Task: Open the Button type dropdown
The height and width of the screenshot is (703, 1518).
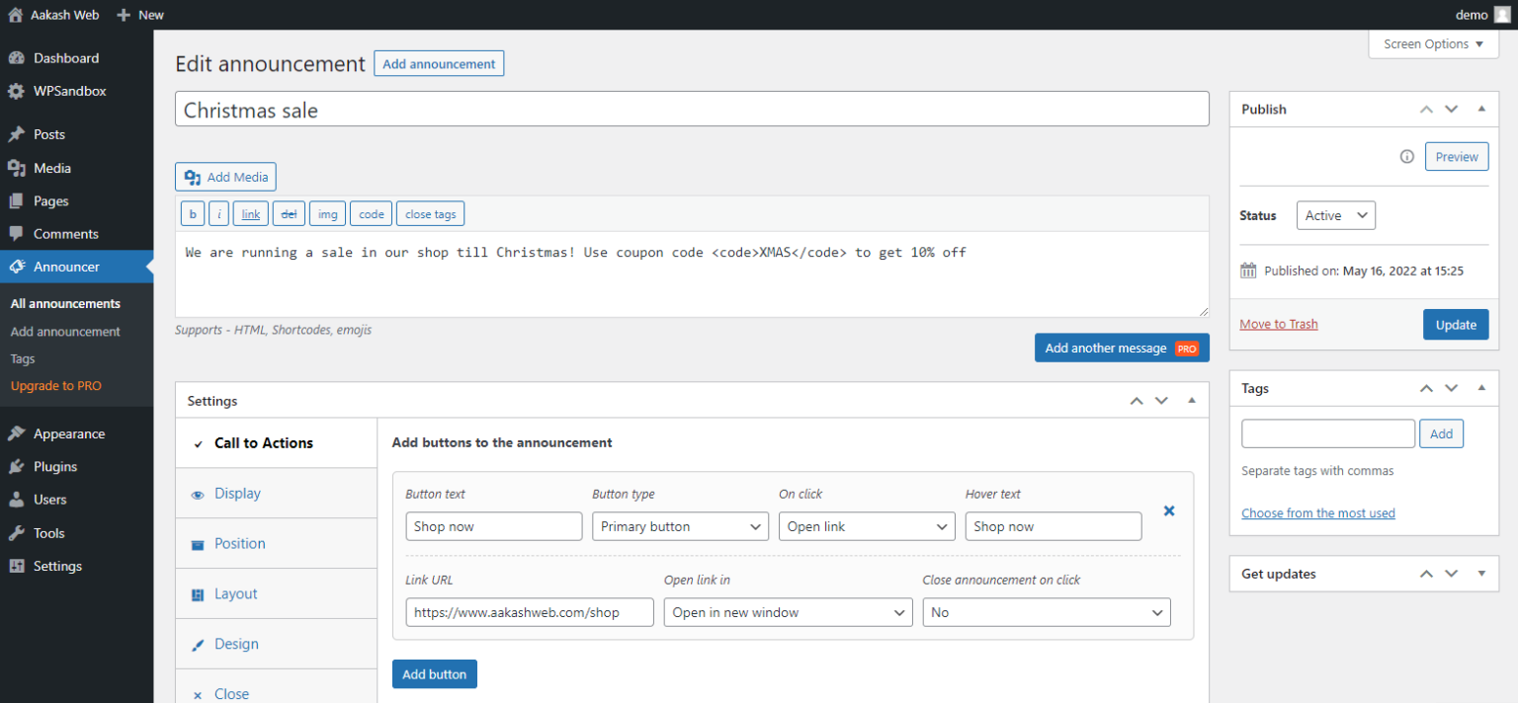Action: (x=680, y=527)
